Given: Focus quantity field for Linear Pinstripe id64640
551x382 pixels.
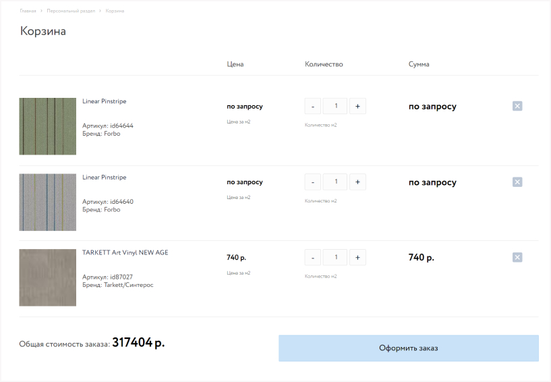Looking at the screenshot, I should tap(335, 182).
